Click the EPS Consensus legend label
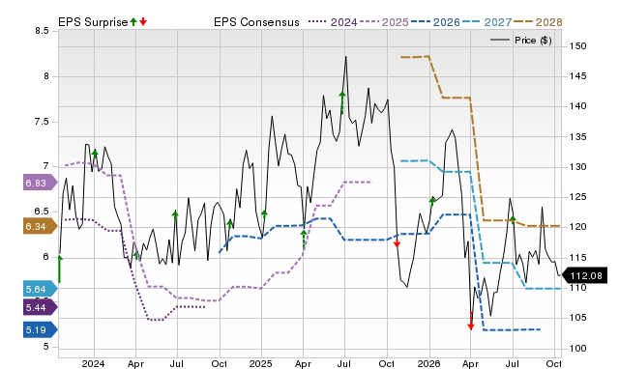Image resolution: width=619 pixels, height=369 pixels. click(x=256, y=22)
